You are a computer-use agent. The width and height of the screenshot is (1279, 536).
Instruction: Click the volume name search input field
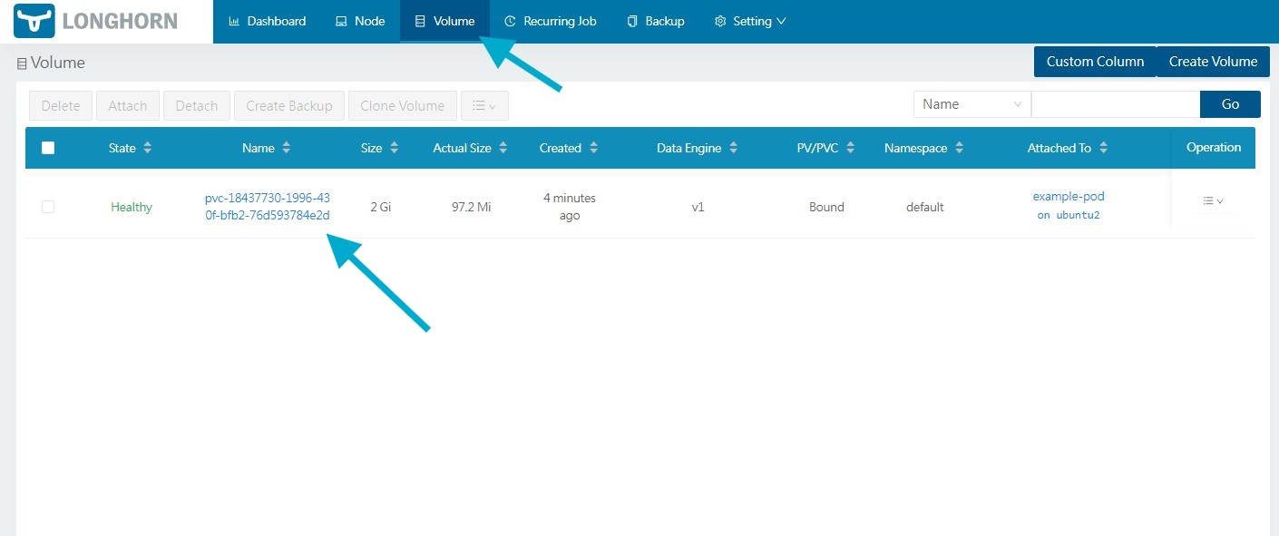(x=1116, y=103)
